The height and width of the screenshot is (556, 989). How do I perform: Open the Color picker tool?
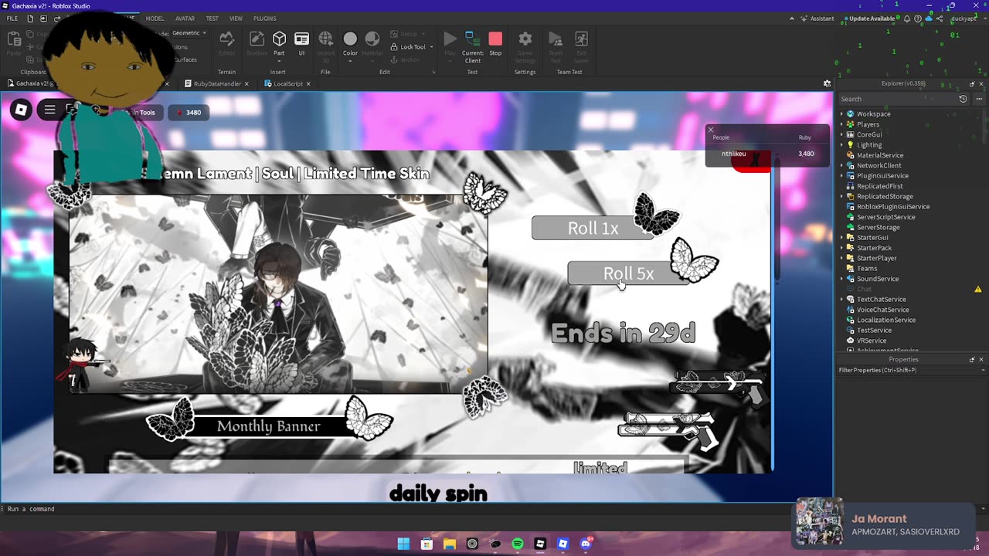coord(350,43)
